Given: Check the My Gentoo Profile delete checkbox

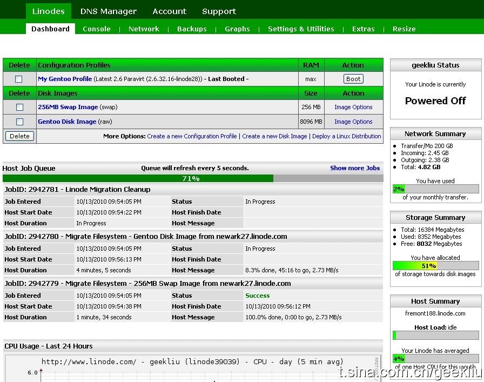Looking at the screenshot, I should click(19, 79).
